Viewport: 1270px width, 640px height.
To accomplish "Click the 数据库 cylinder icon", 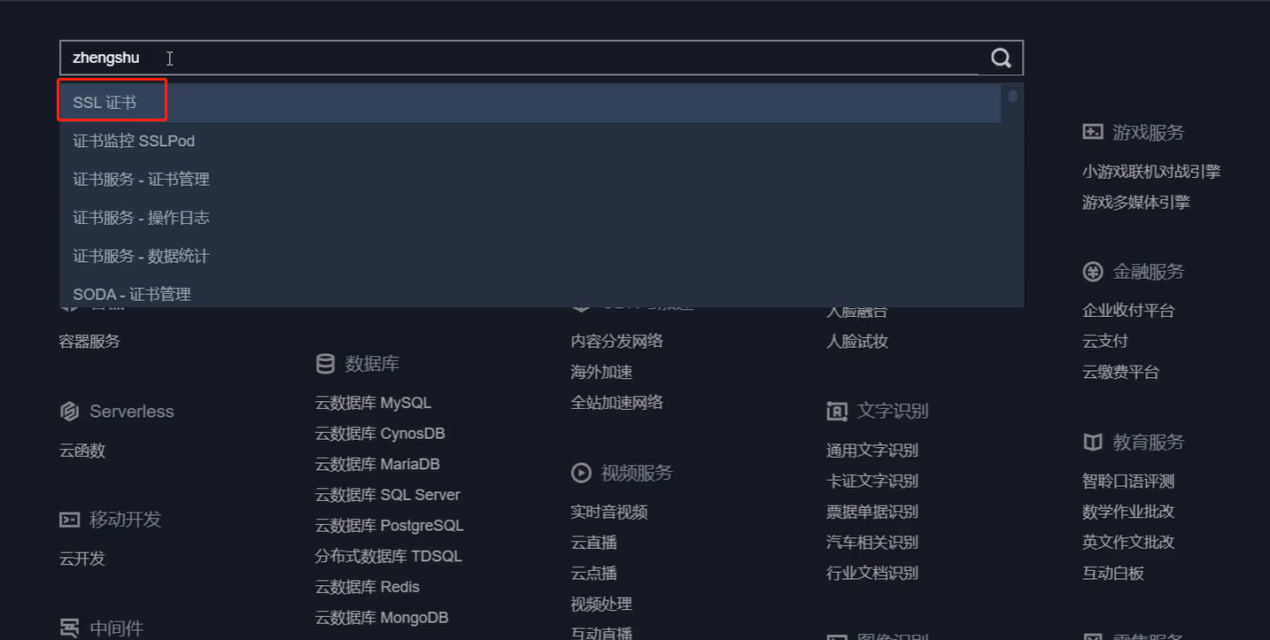I will [325, 364].
